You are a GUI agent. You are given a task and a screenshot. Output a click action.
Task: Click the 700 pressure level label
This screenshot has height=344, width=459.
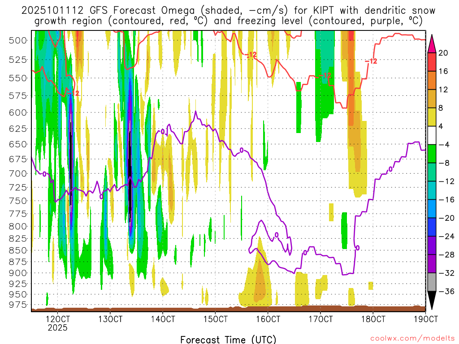[x=18, y=173]
